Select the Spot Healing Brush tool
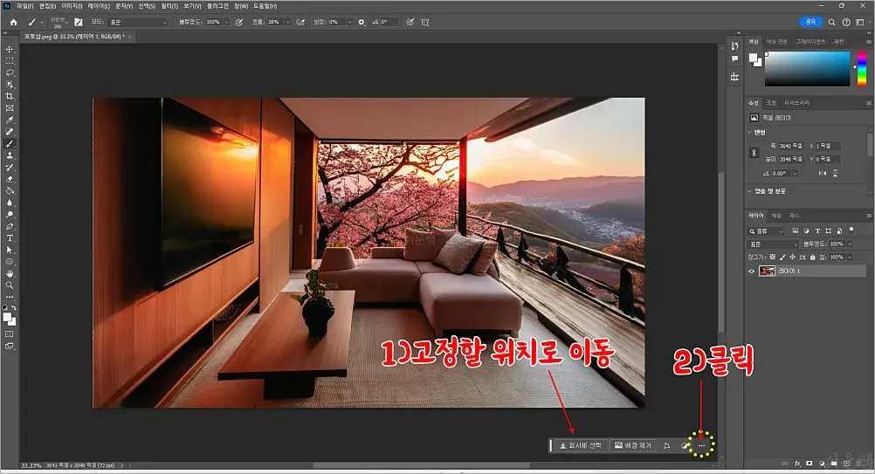 10,132
